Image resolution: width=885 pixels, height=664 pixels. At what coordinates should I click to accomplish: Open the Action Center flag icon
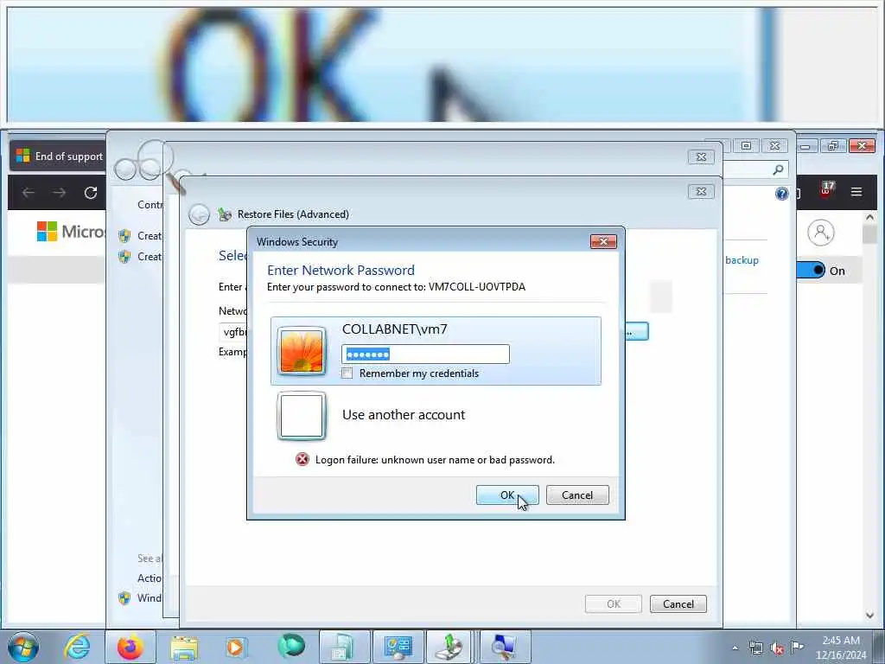tap(797, 647)
